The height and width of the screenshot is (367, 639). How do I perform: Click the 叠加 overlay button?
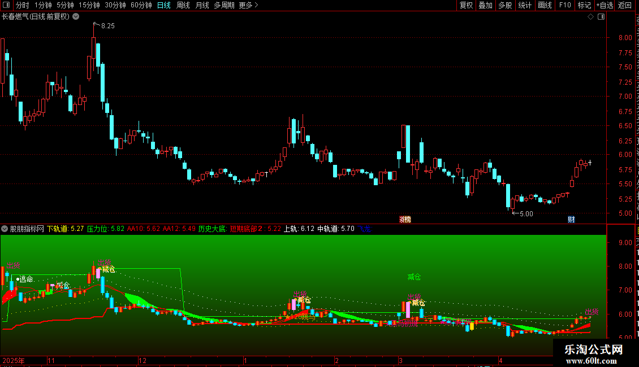[486, 5]
